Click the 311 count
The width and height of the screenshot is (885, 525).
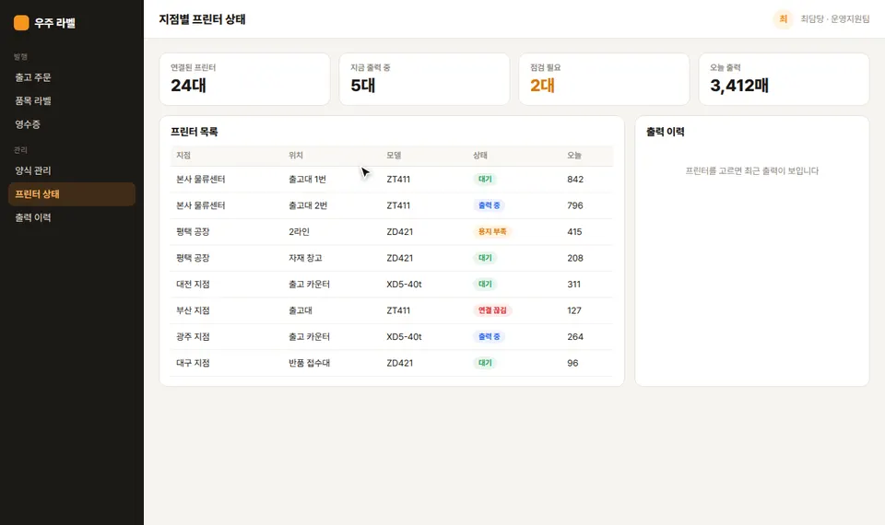tap(574, 285)
